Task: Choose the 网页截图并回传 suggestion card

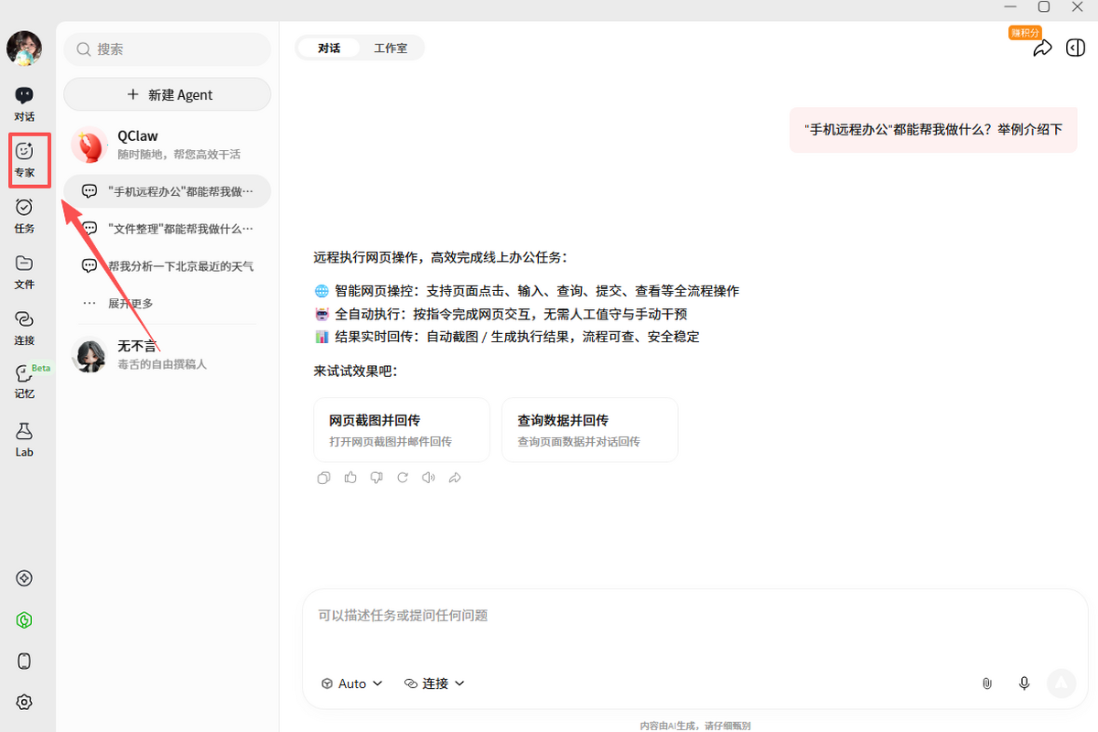Action: pyautogui.click(x=402, y=430)
